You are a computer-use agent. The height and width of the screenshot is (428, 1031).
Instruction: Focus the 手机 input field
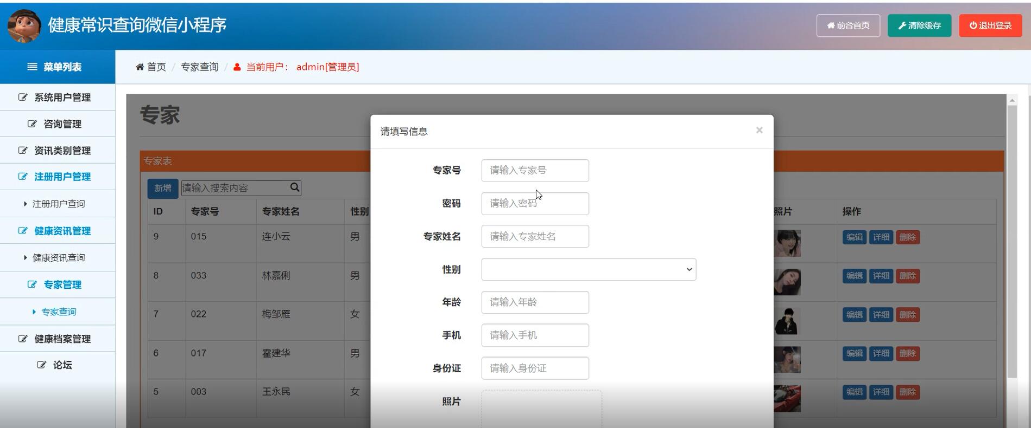[x=535, y=335]
